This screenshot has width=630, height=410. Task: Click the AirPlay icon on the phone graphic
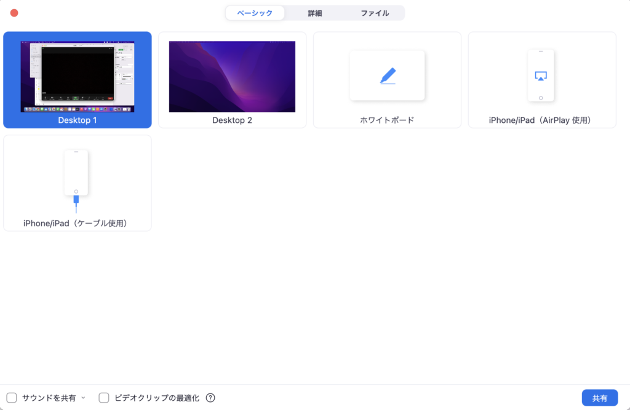pos(541,76)
